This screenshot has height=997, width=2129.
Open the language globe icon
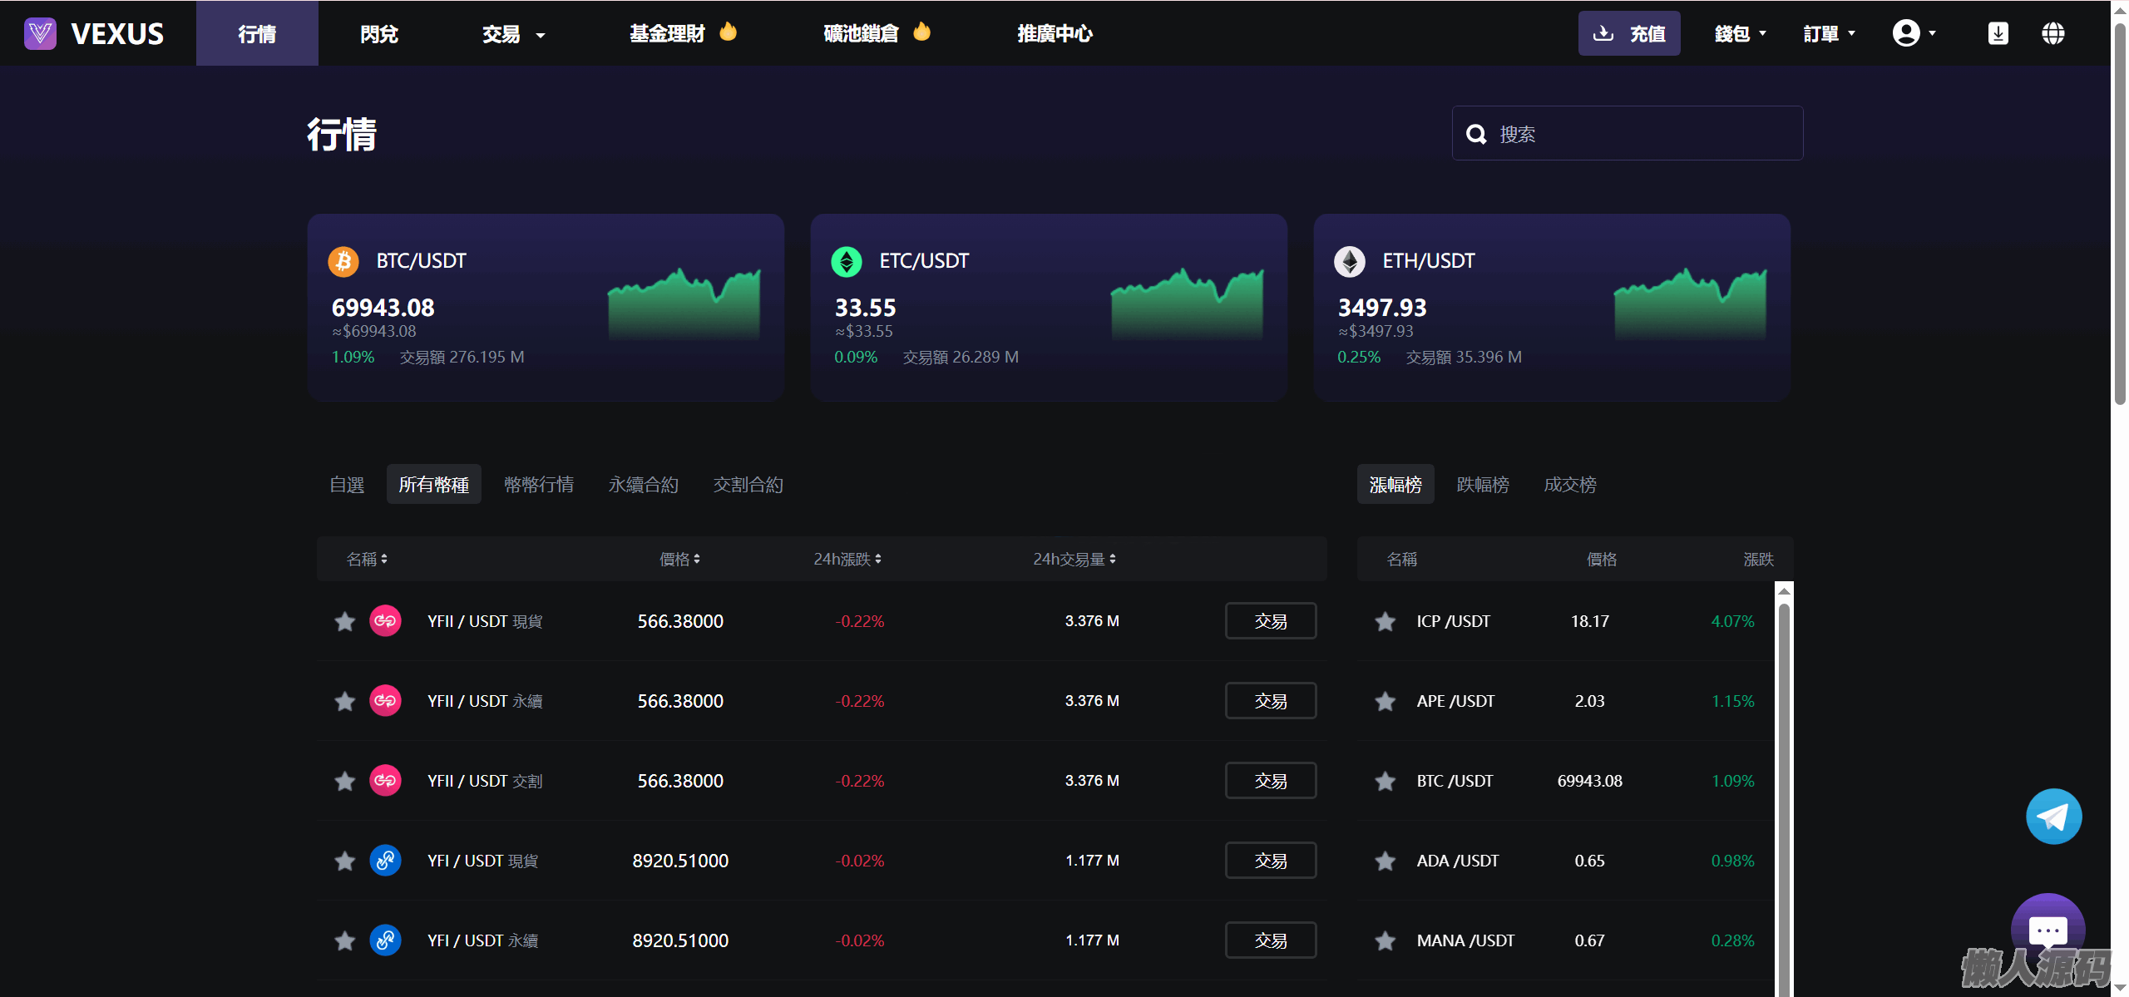point(2052,33)
